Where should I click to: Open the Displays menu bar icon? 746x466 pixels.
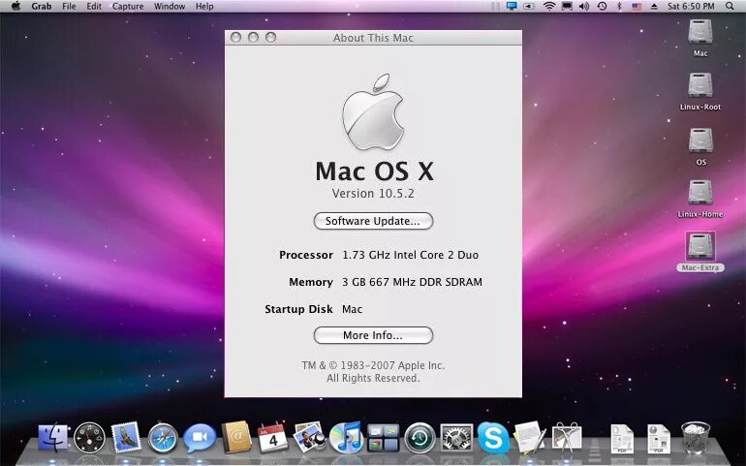click(512, 6)
